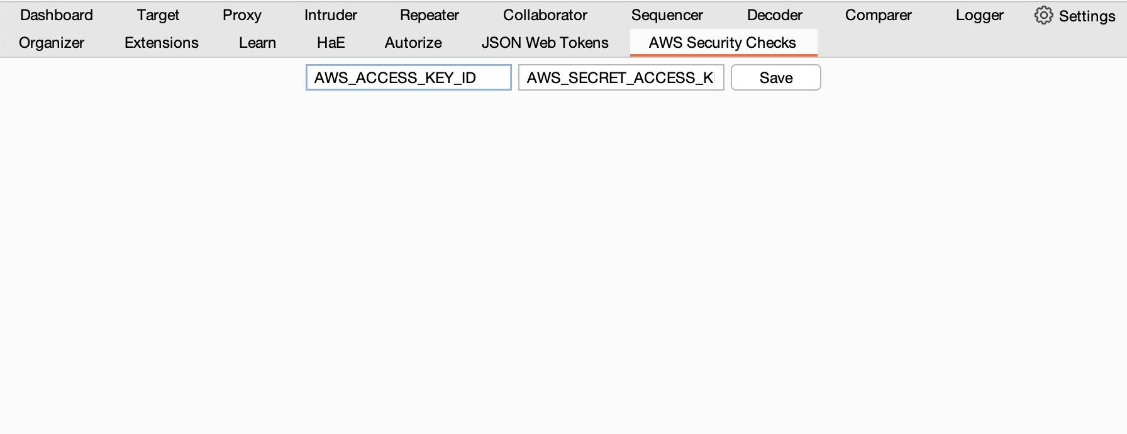
Task: Open the Extensions tab
Action: point(161,43)
